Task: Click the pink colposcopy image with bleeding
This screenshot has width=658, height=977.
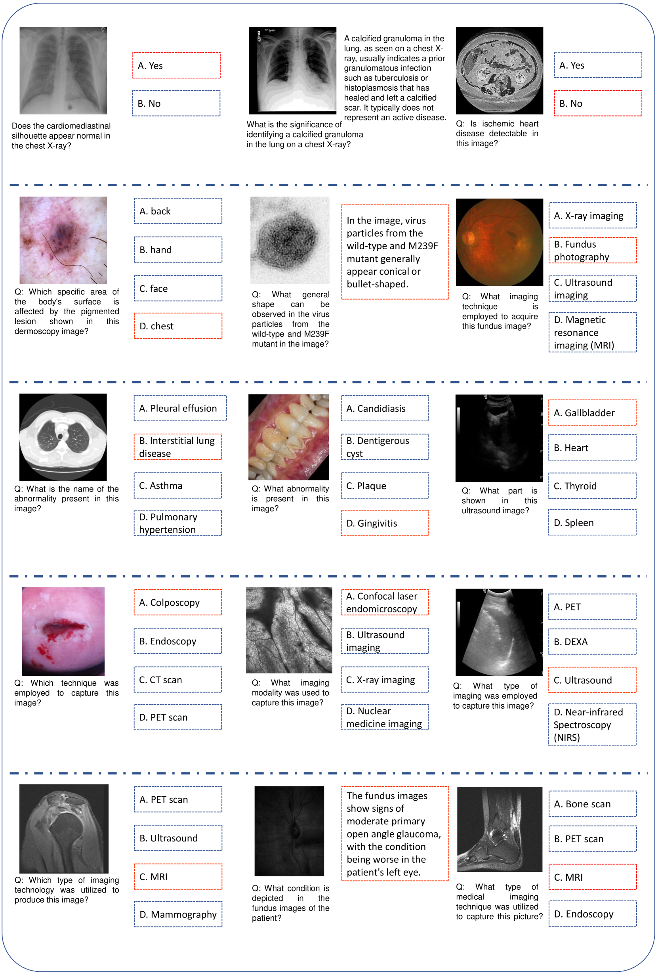Action: pos(63,631)
